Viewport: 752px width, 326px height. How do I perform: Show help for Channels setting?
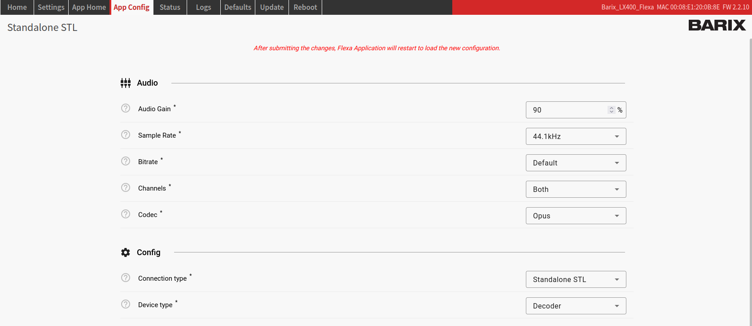point(126,187)
